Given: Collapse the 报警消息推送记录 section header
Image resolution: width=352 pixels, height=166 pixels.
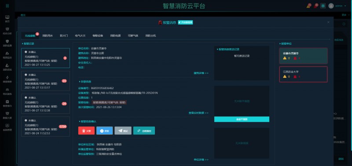Looking at the screenshot, I should click(x=228, y=49).
